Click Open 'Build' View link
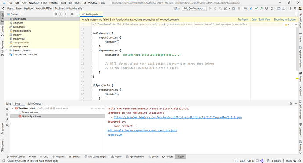This screenshot has width=303, height=163. pyautogui.click(x=261, y=19)
